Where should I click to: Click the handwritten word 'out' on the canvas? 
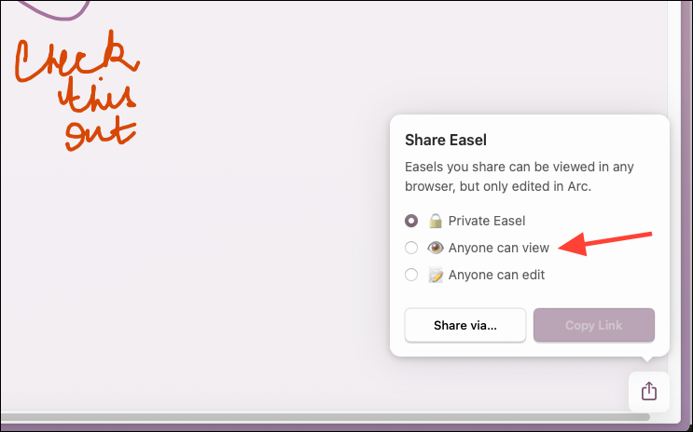[x=101, y=136]
